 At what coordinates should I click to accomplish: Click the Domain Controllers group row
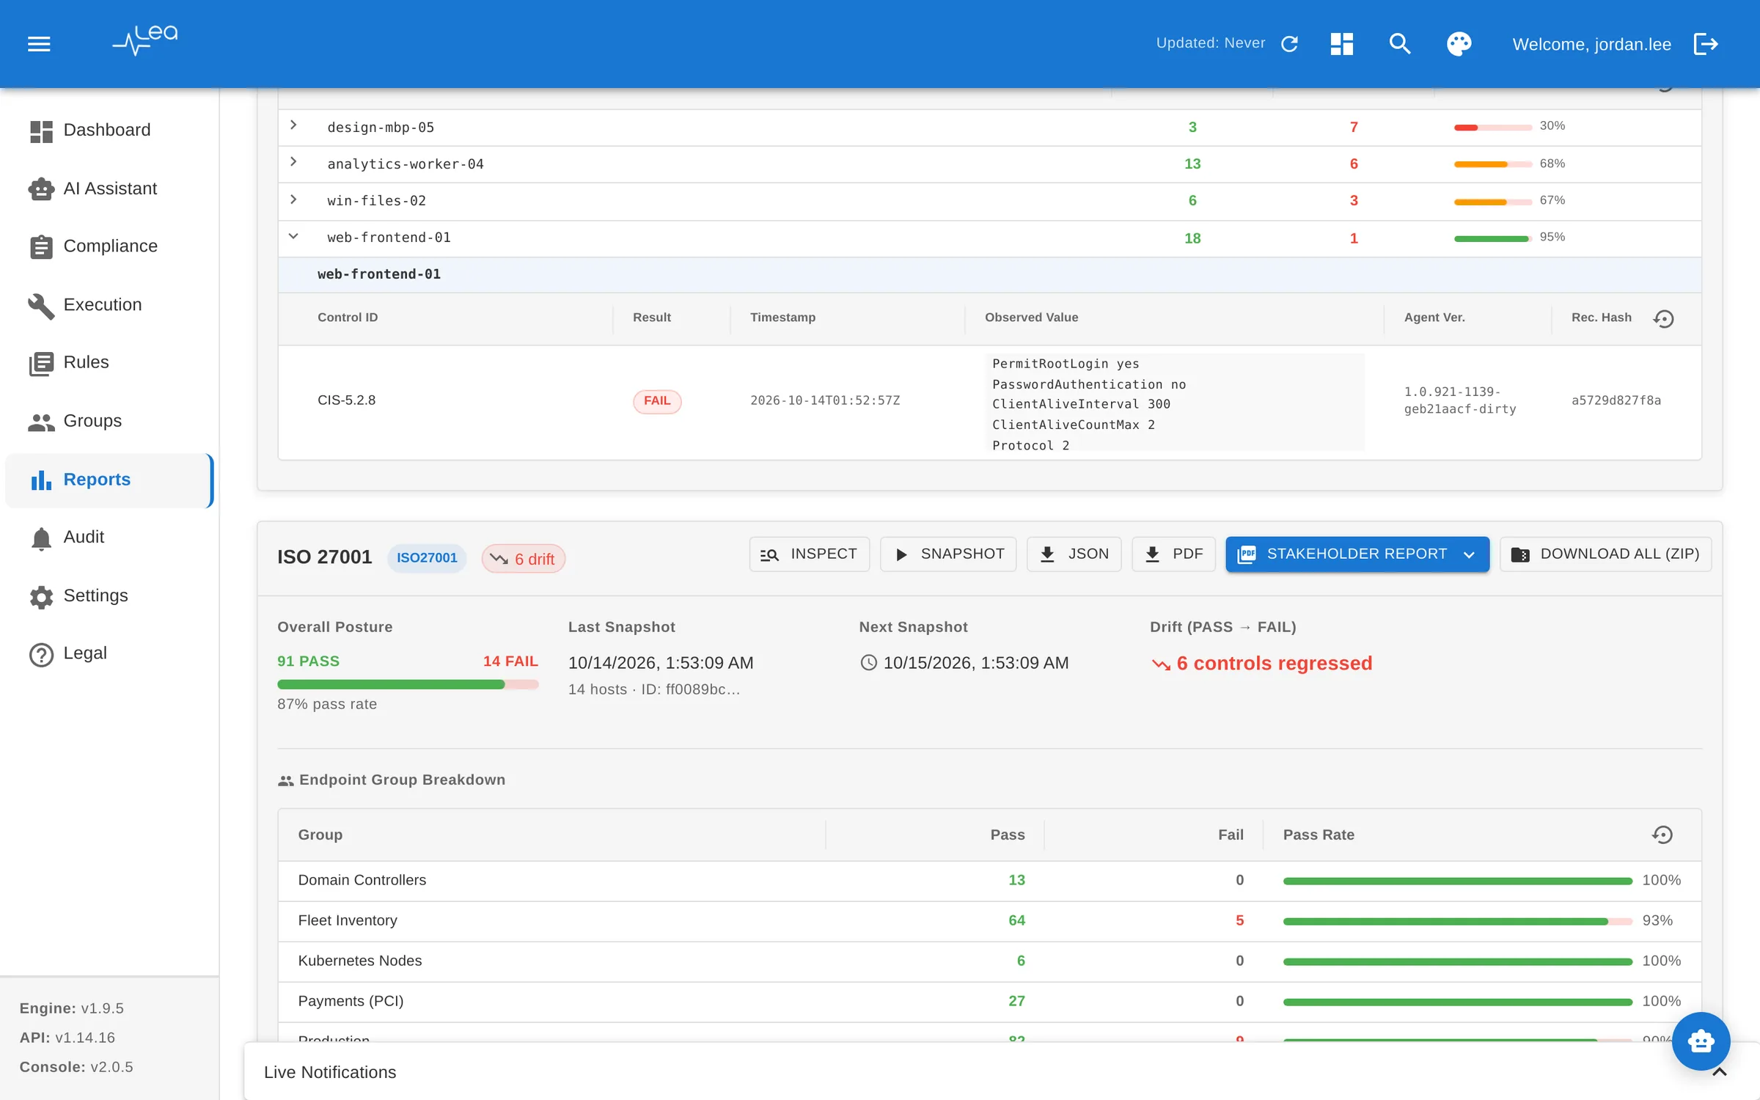tap(990, 881)
